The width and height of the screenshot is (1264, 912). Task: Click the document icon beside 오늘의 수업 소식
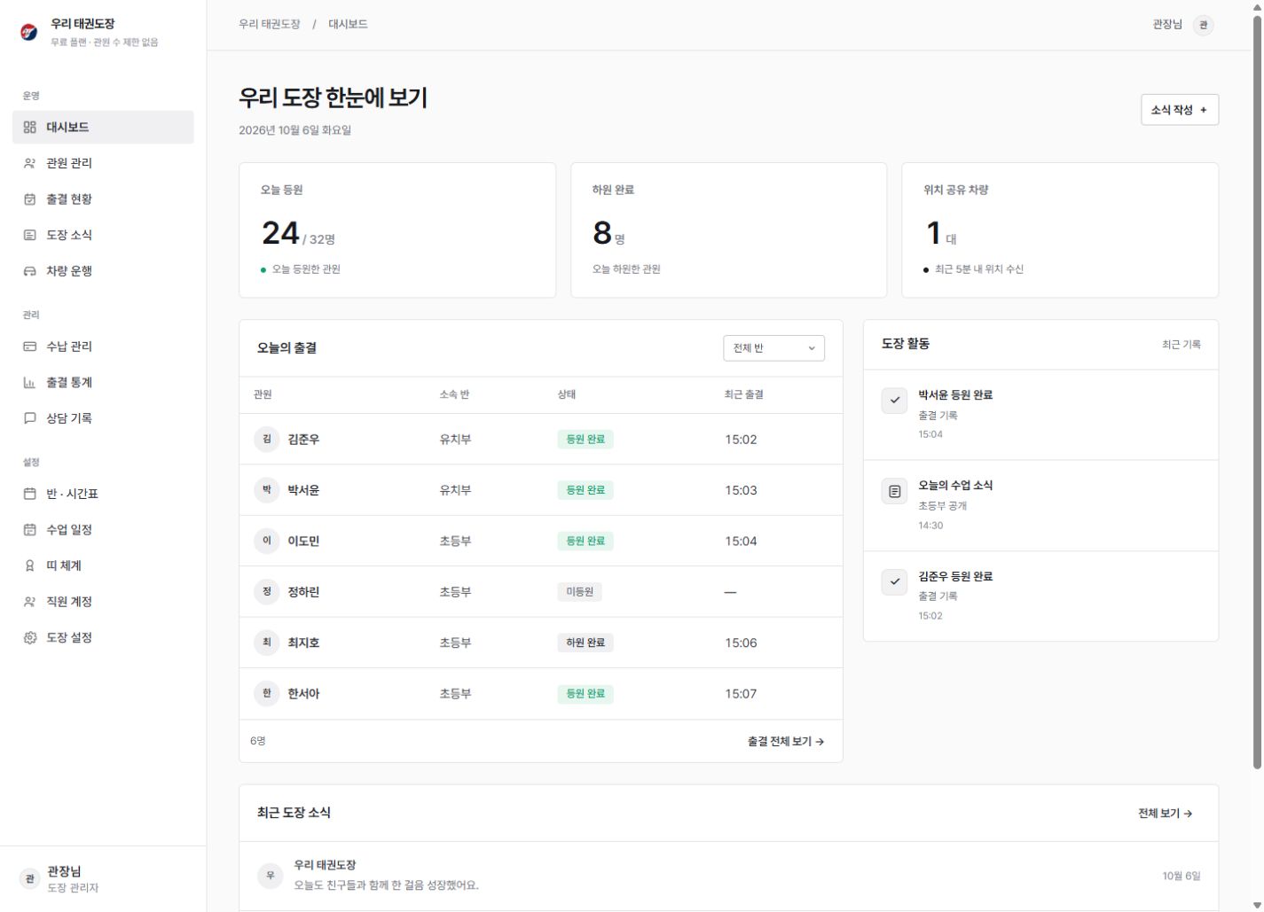click(894, 491)
